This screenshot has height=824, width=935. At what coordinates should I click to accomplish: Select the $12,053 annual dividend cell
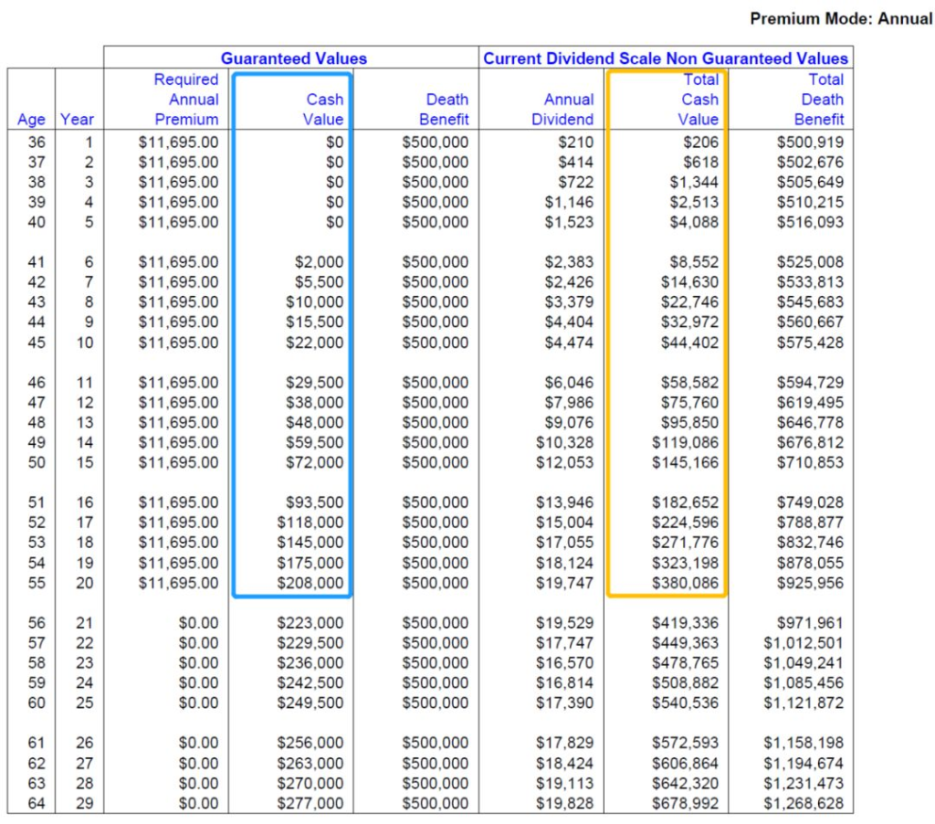pyautogui.click(x=564, y=463)
